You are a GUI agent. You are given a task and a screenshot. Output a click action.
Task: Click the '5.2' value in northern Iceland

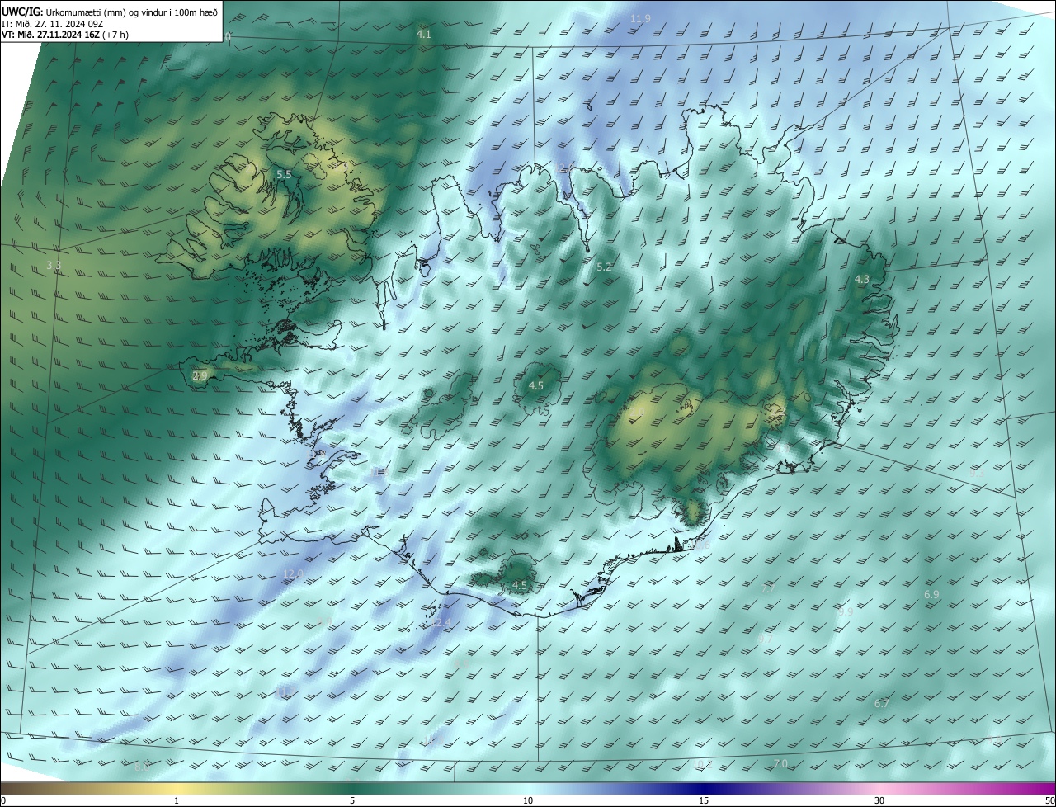[x=604, y=267]
